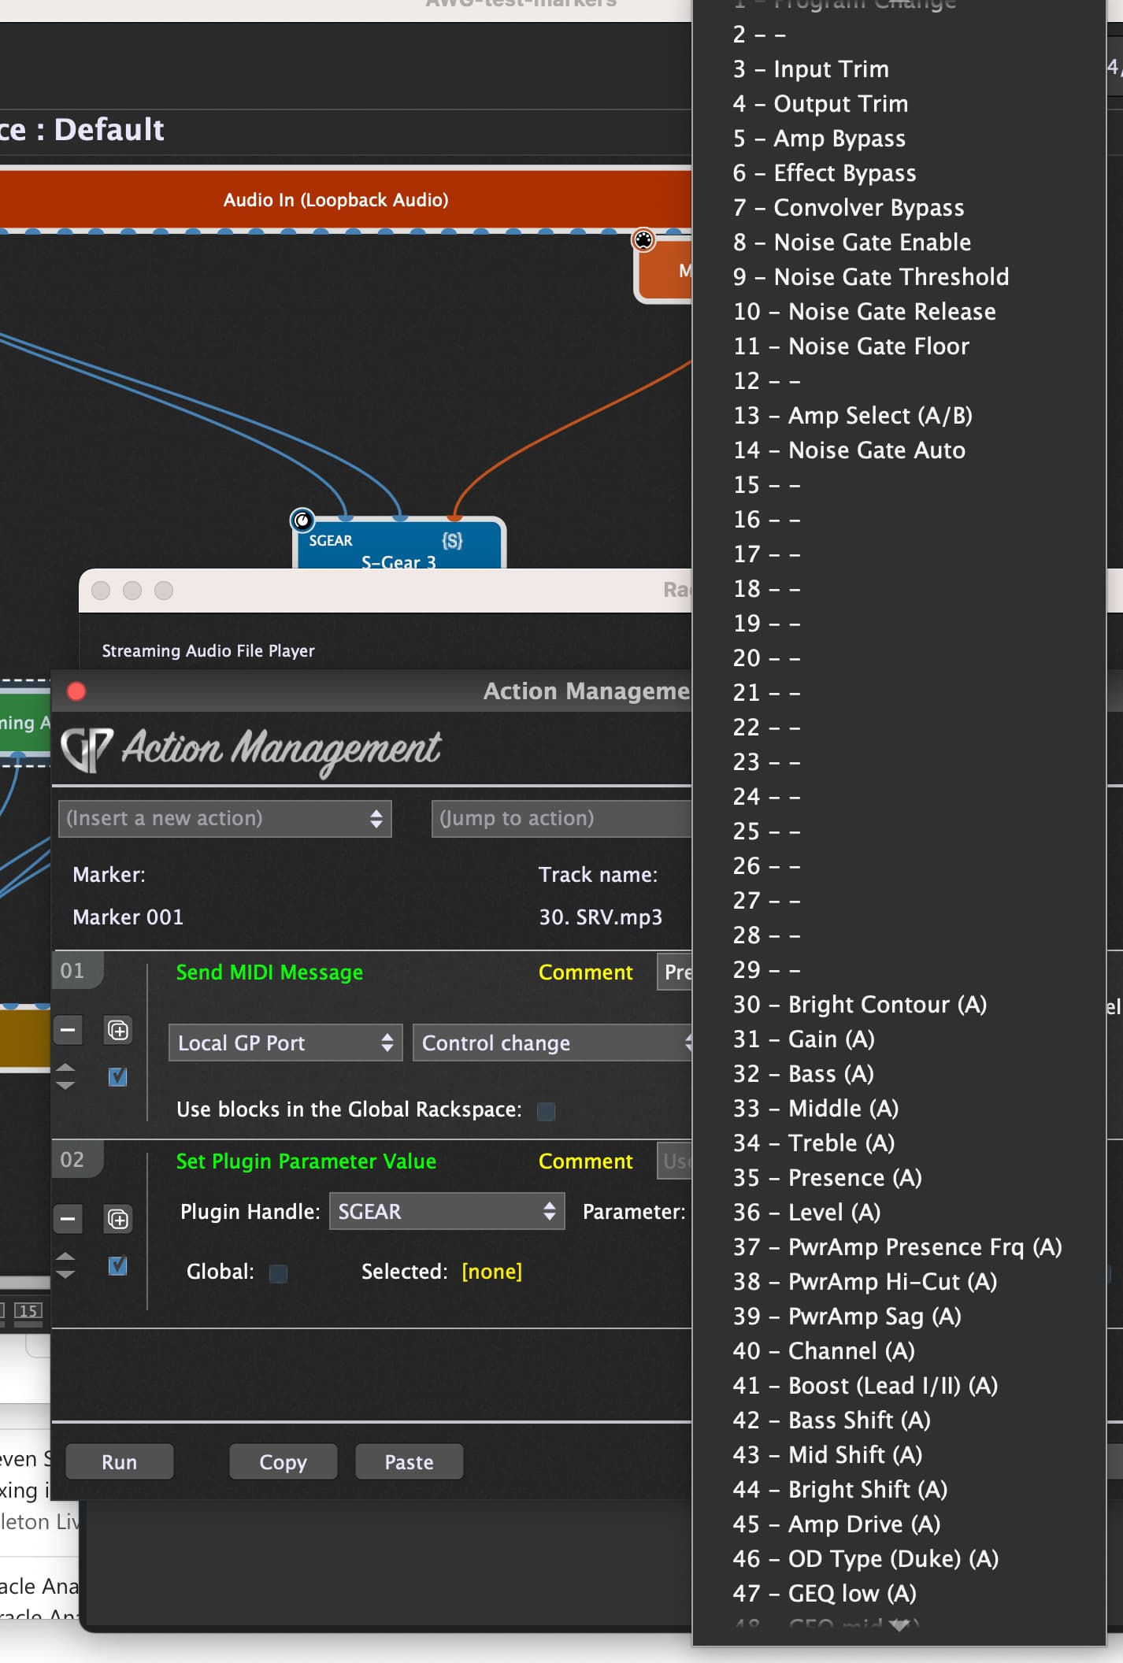Viewport: 1123px width, 1663px height.
Task: Pick 33 – Middle (A)
Action: 899,1108
